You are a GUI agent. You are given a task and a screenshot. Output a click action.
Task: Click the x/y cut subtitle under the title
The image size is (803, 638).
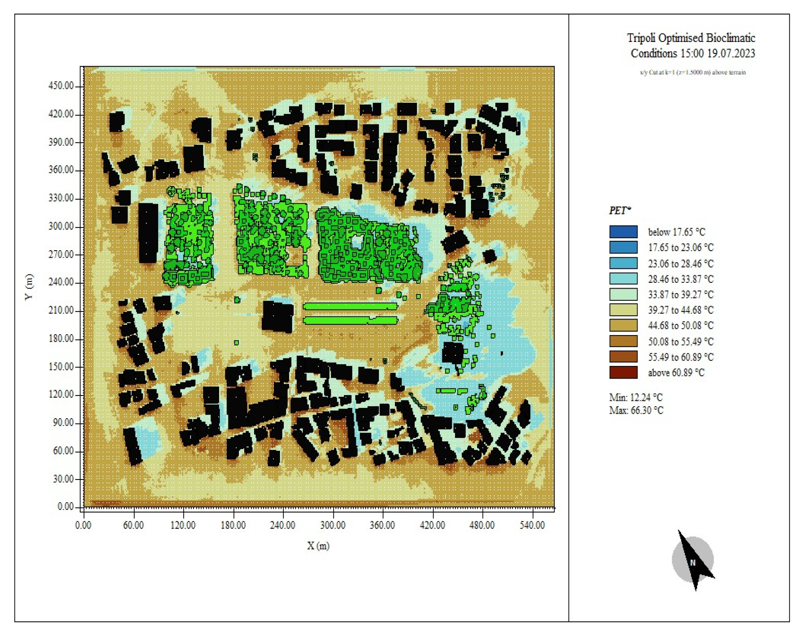point(692,72)
